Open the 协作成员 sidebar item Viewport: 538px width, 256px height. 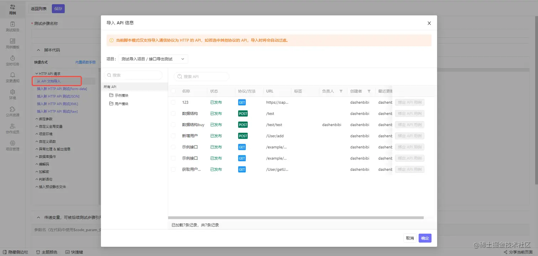pos(12,129)
